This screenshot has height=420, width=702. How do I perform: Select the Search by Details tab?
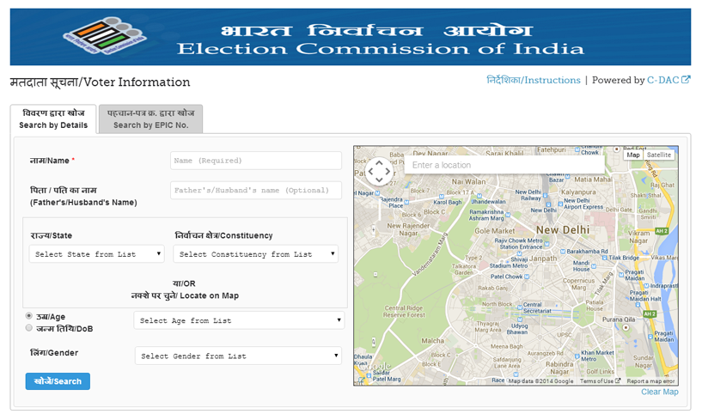click(53, 119)
